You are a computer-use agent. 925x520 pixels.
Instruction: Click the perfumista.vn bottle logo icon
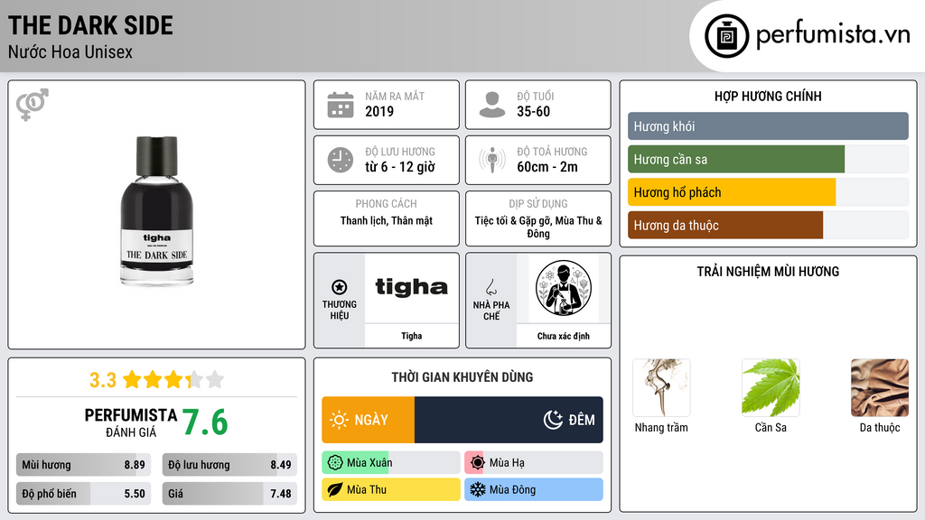point(727,36)
